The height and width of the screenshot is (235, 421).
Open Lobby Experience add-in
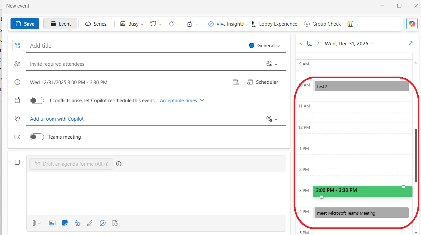coord(274,24)
